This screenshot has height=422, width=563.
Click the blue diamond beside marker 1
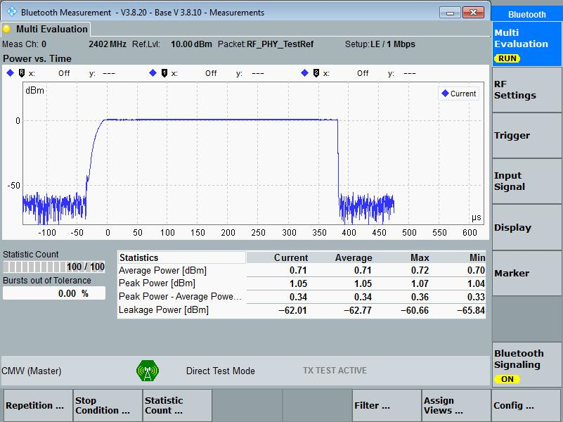pyautogui.click(x=153, y=73)
